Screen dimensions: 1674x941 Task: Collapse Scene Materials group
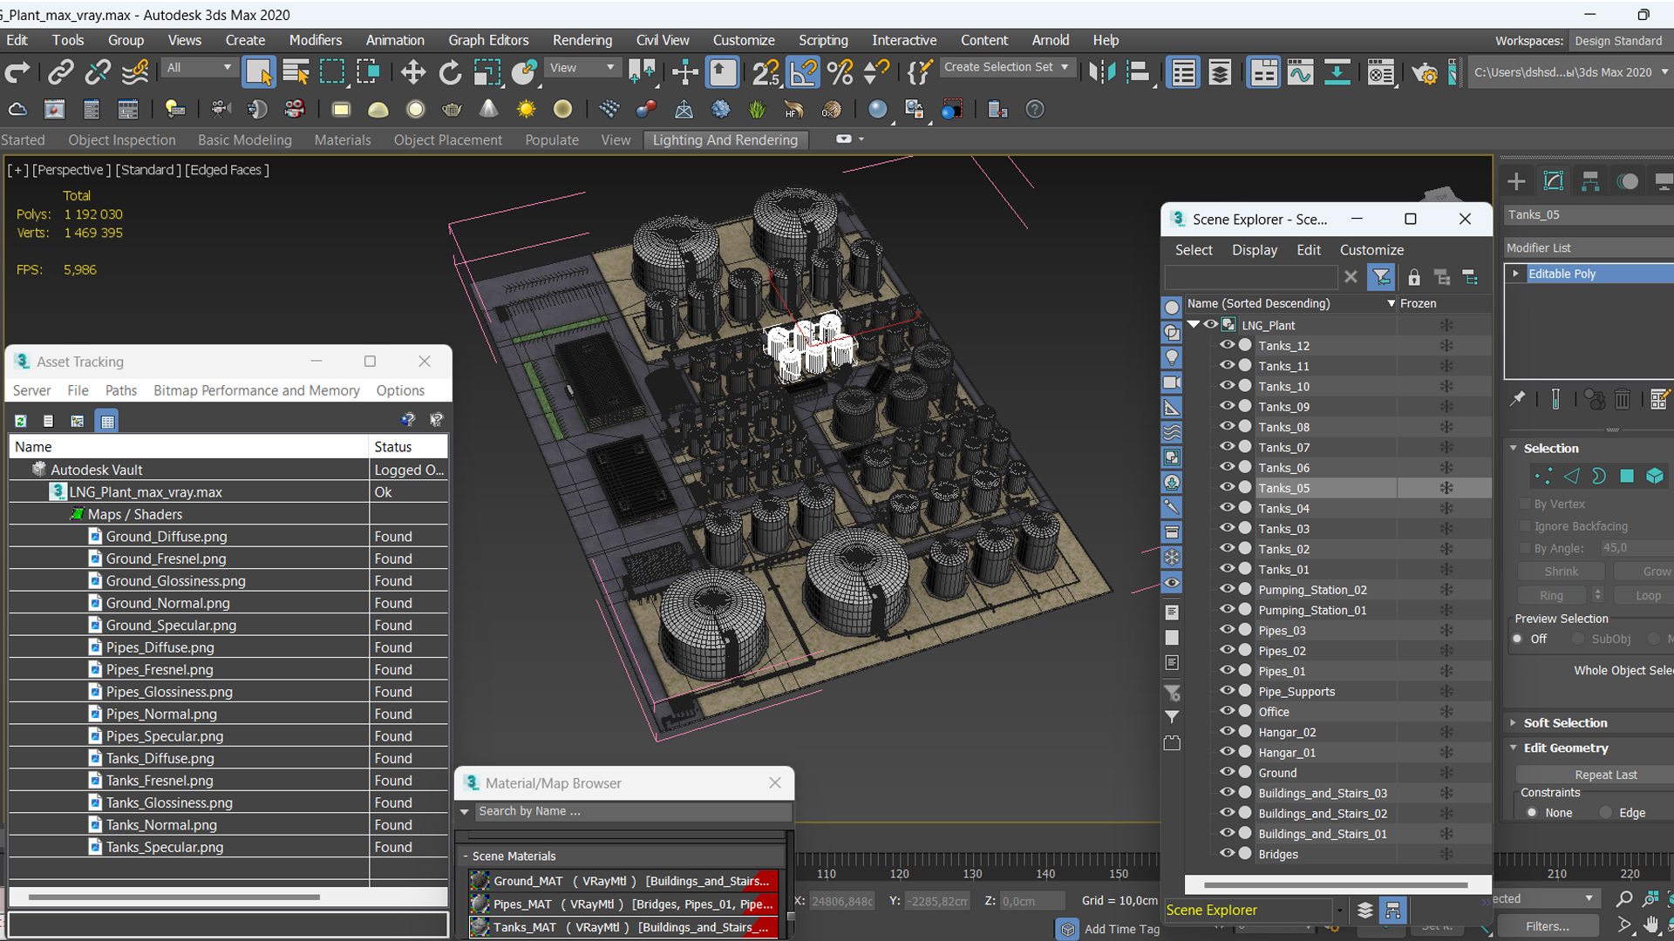[x=466, y=856]
